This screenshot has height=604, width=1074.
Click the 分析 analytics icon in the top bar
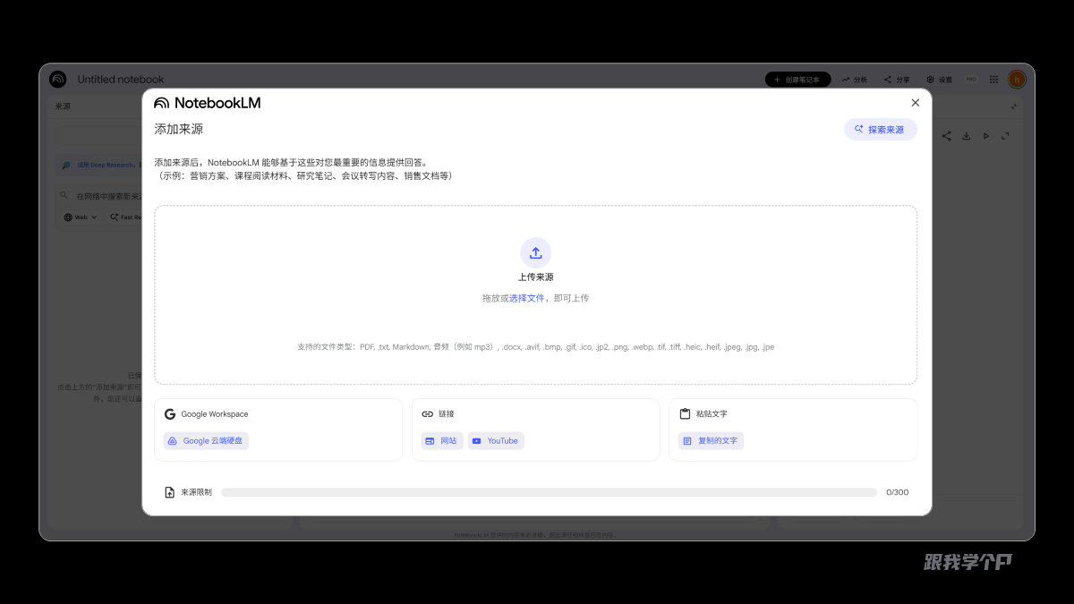click(855, 79)
